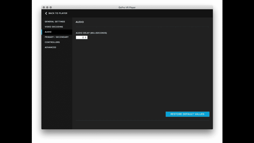This screenshot has height=143, width=254.
Task: Restore default values button
Action: pyautogui.click(x=187, y=114)
